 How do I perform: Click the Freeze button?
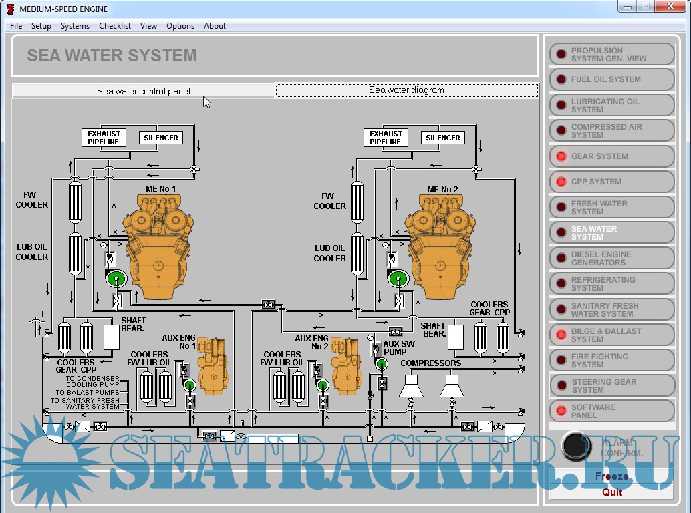tap(611, 476)
